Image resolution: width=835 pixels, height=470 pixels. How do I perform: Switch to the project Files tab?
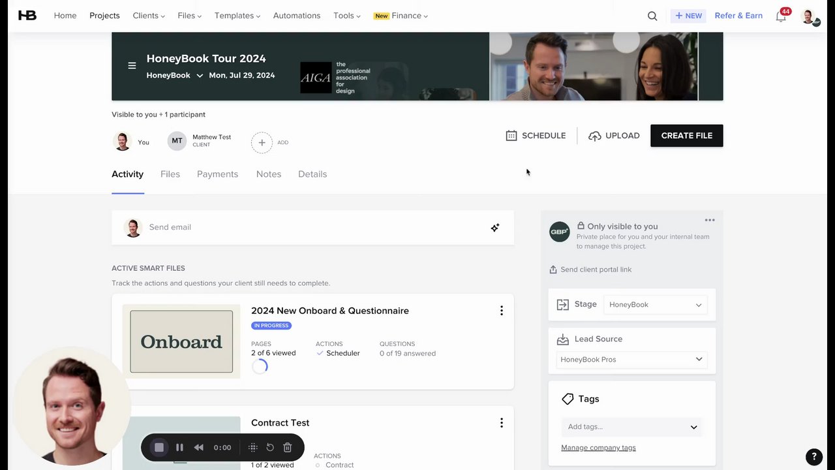tap(170, 174)
